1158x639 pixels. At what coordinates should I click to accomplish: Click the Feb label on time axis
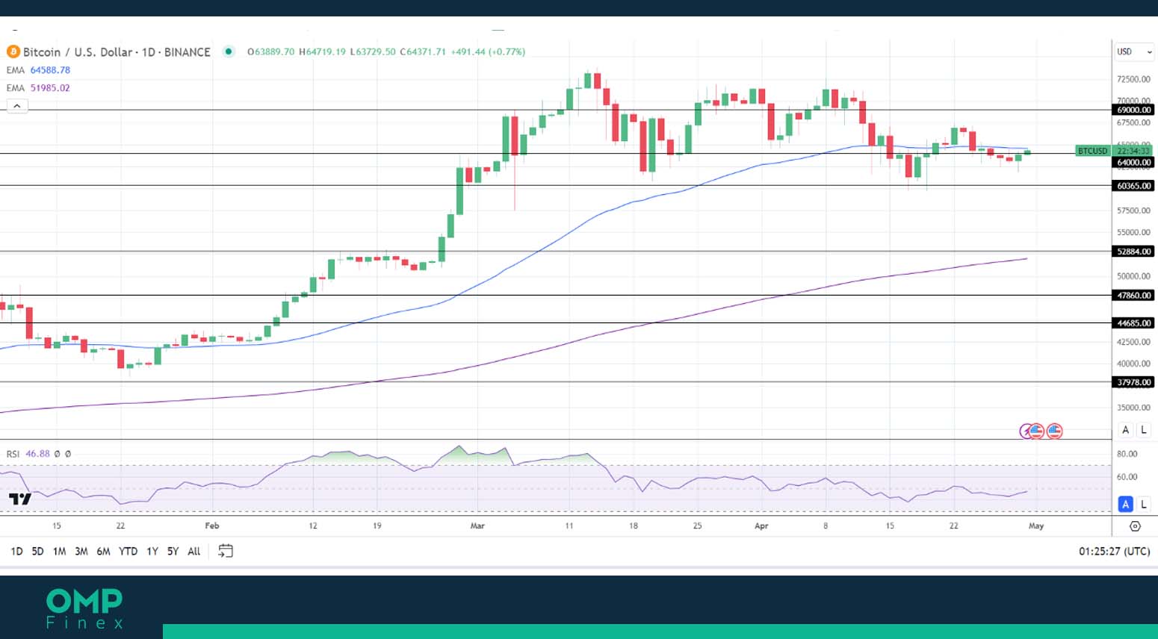tap(212, 526)
